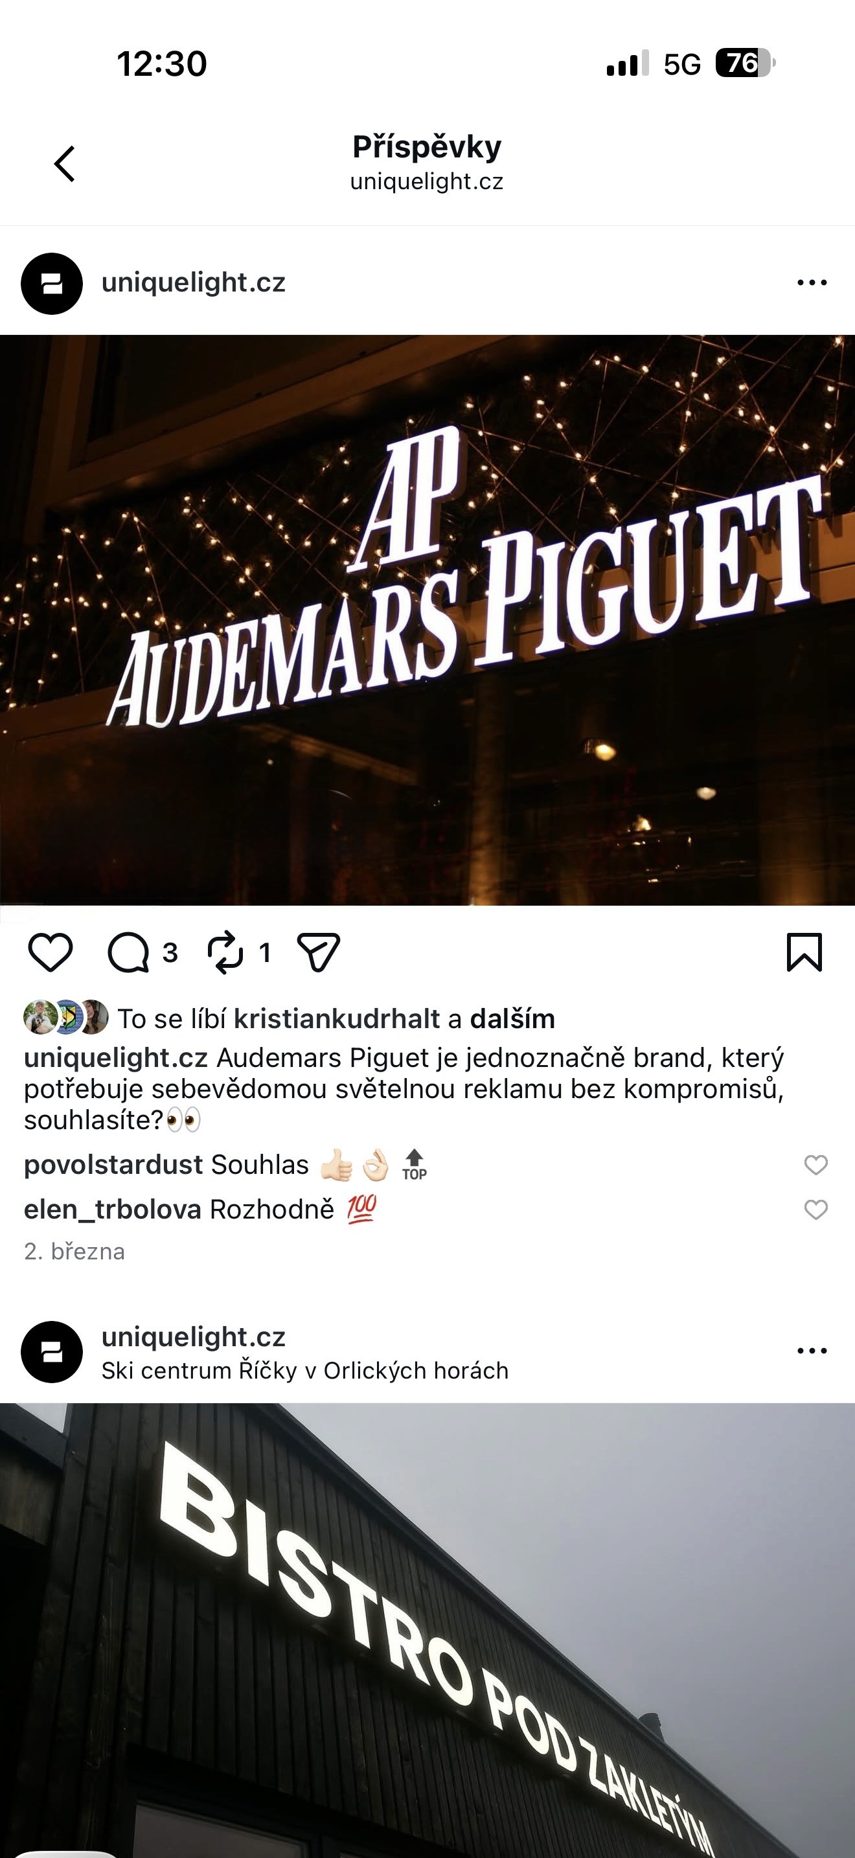Like povolstardust's comment with small heart
The image size is (855, 1858).
(815, 1165)
